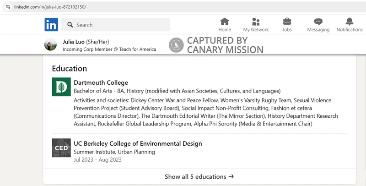366x186 pixels.
Task: Select the Notifications label
Action: pyautogui.click(x=350, y=30)
